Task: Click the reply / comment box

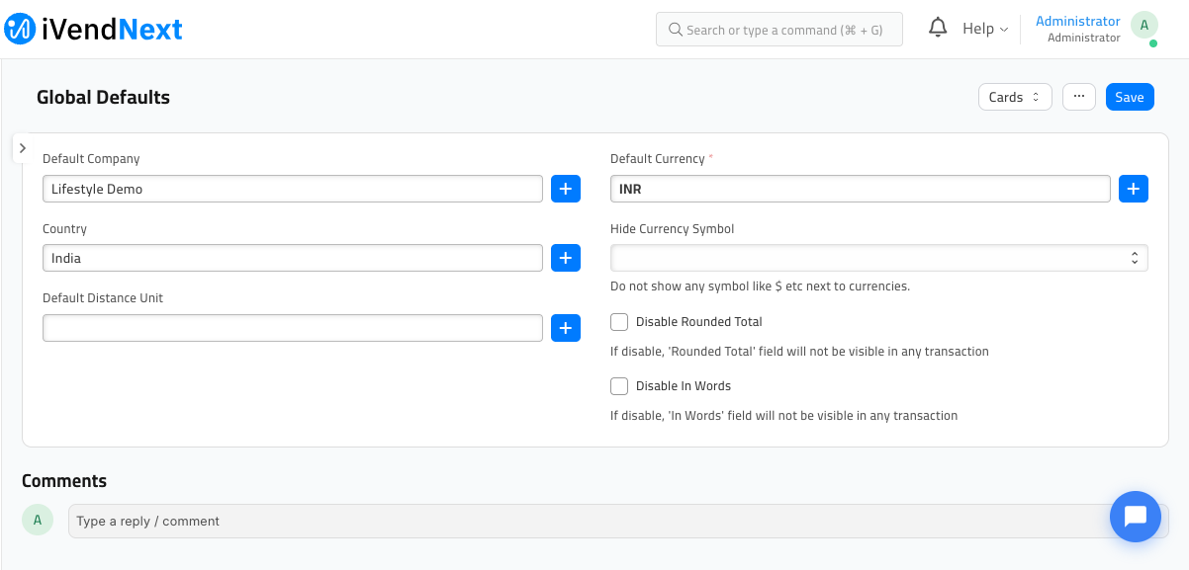Action: point(618,521)
